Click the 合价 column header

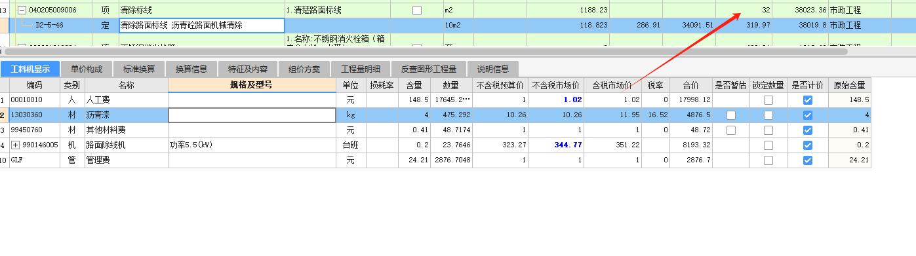(x=691, y=85)
